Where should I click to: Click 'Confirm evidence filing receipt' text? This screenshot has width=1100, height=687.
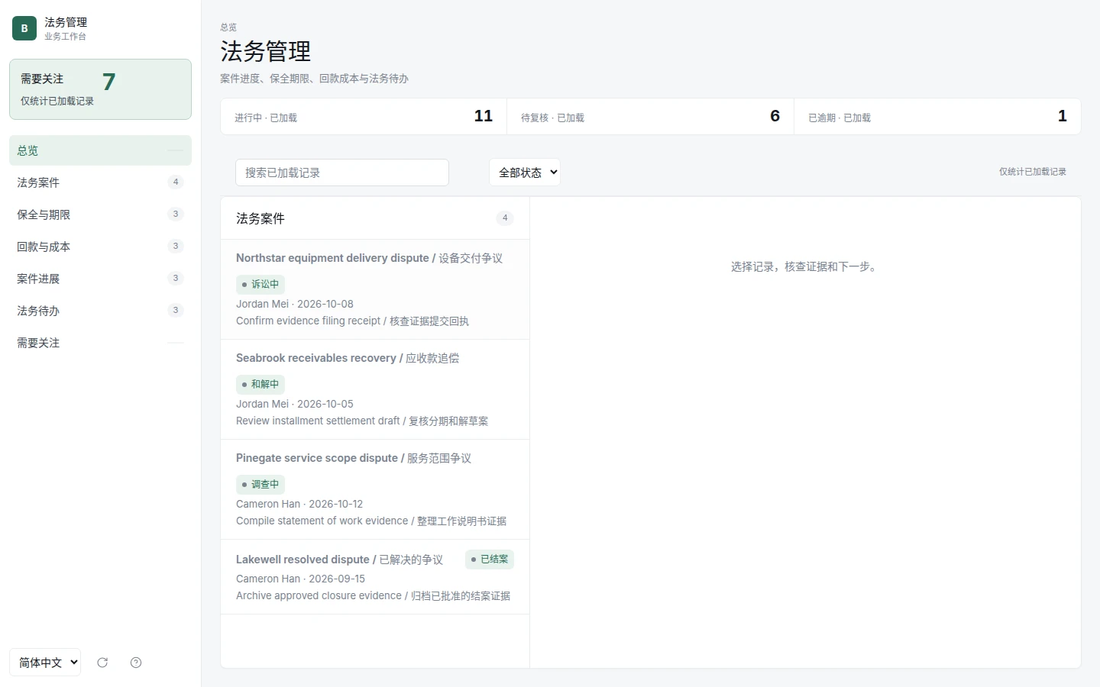click(308, 321)
